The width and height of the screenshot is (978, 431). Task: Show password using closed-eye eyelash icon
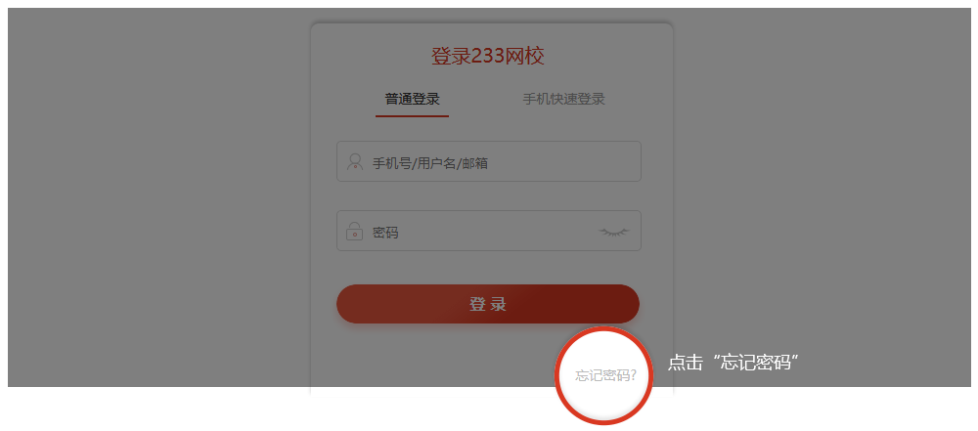tap(614, 232)
